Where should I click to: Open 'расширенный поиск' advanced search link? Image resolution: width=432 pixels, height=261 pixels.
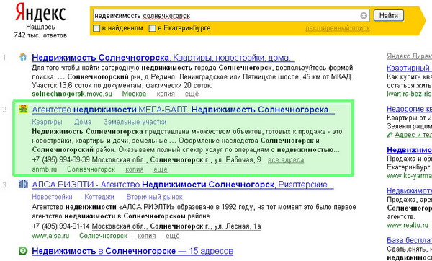(338, 28)
